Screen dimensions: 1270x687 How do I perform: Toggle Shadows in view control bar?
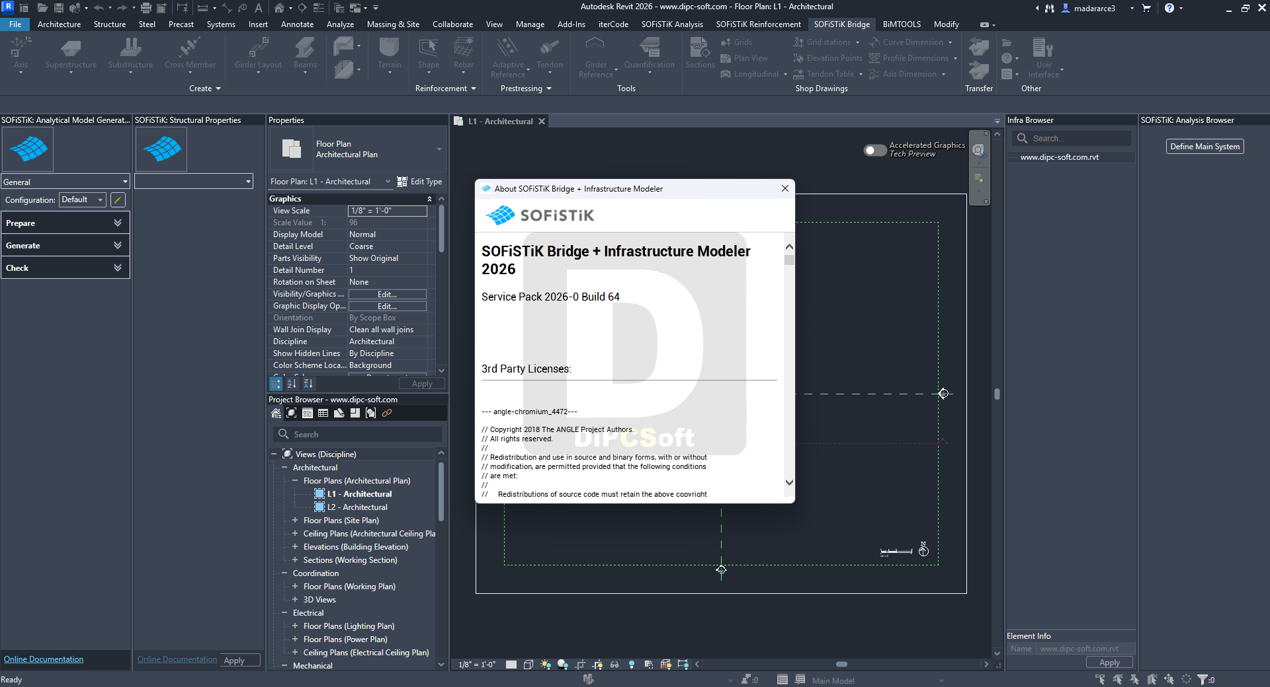[x=563, y=665]
